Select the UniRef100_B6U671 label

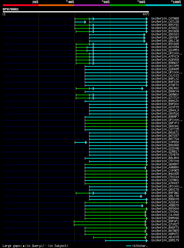(x=165, y=132)
